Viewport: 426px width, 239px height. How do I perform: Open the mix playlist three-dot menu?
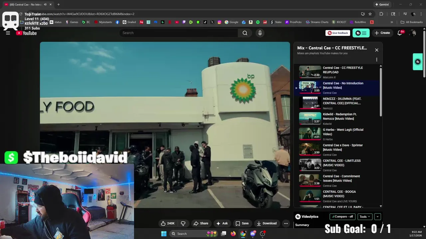click(x=377, y=60)
